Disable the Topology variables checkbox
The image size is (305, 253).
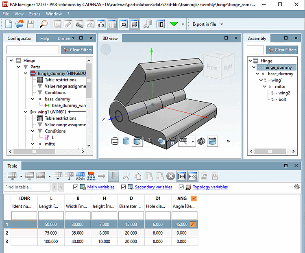pos(181,187)
